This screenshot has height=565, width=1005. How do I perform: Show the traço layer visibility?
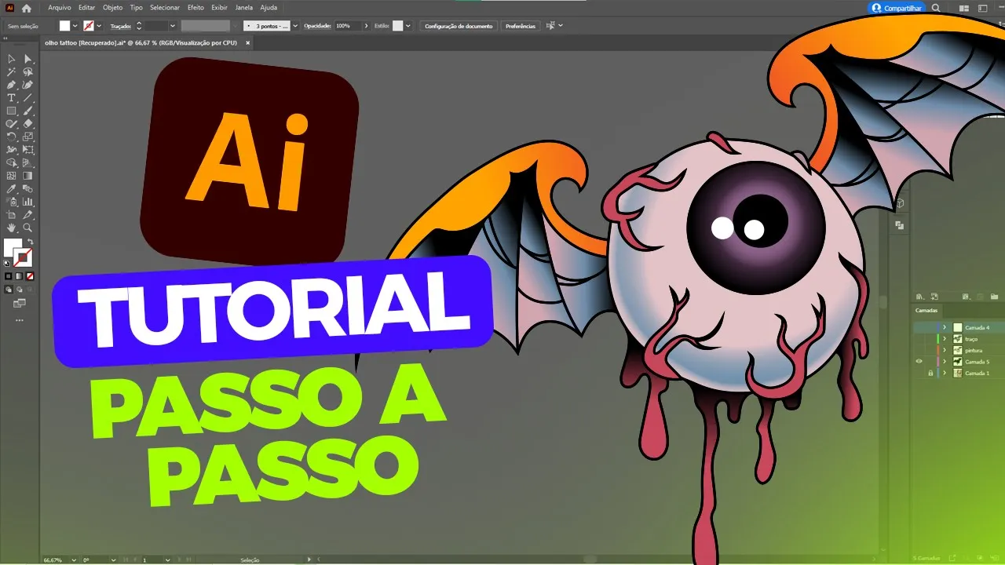point(919,339)
